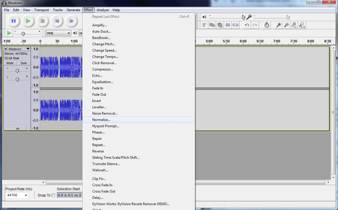Click the output speaker icon in the mixer toolbar

click(204, 17)
